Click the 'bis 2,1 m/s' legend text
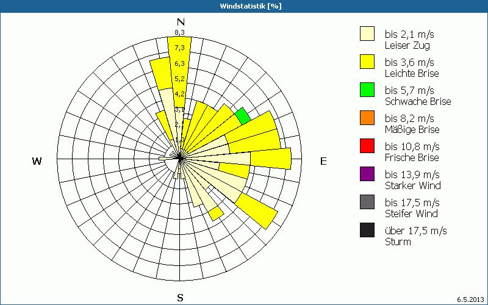Viewport: 488px width, 305px height. coord(409,34)
